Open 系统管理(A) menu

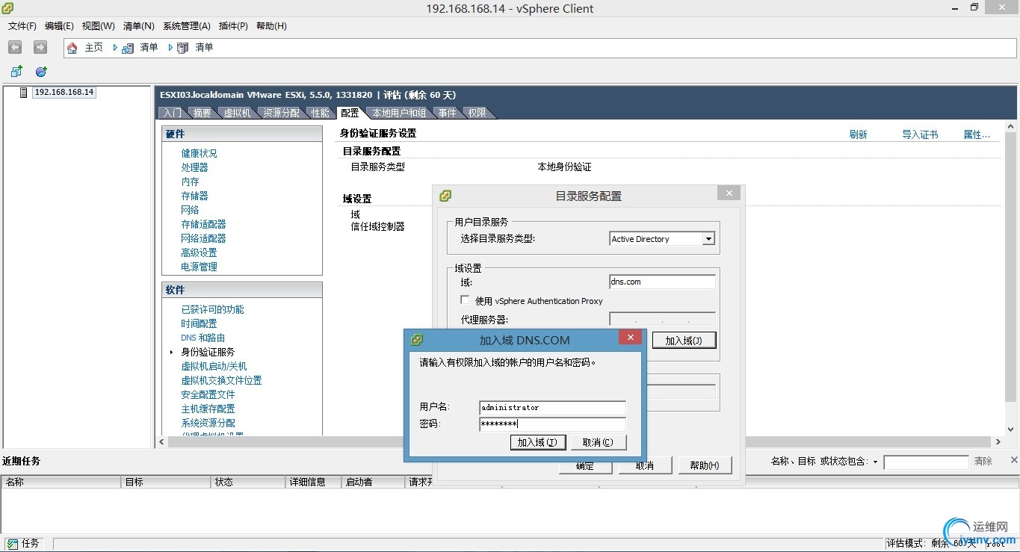187,26
